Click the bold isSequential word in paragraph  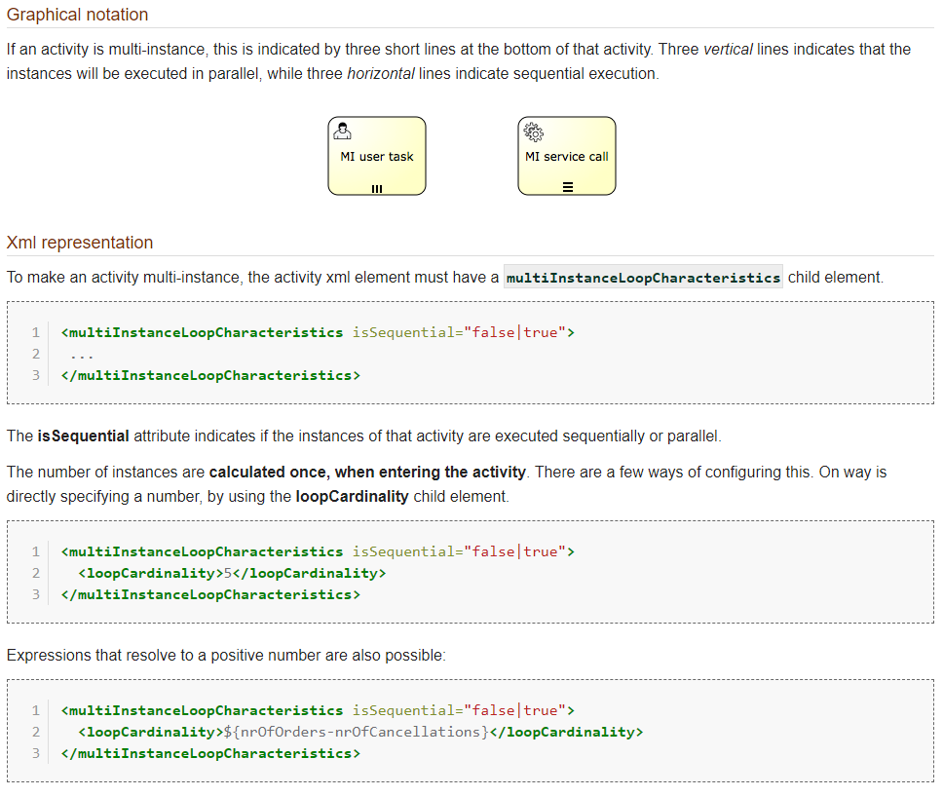(x=84, y=436)
